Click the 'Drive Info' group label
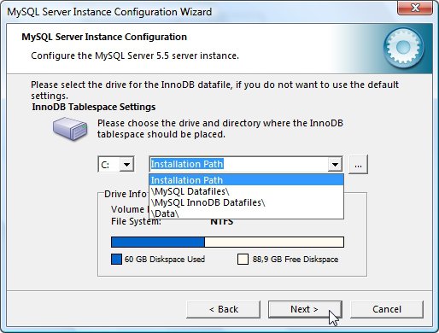This screenshot has height=333, width=439. click(x=126, y=194)
